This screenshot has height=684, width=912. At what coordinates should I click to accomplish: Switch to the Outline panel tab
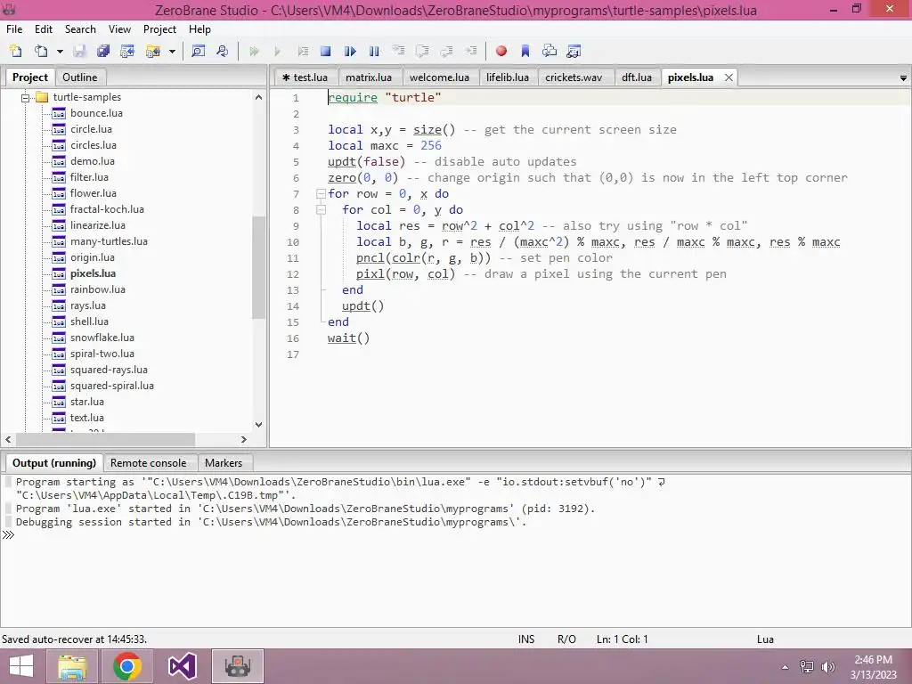[79, 77]
